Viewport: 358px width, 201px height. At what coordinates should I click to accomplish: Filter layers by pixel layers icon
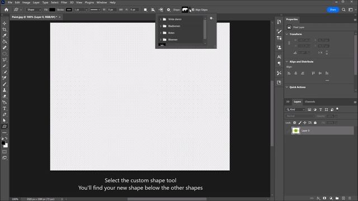point(309,109)
